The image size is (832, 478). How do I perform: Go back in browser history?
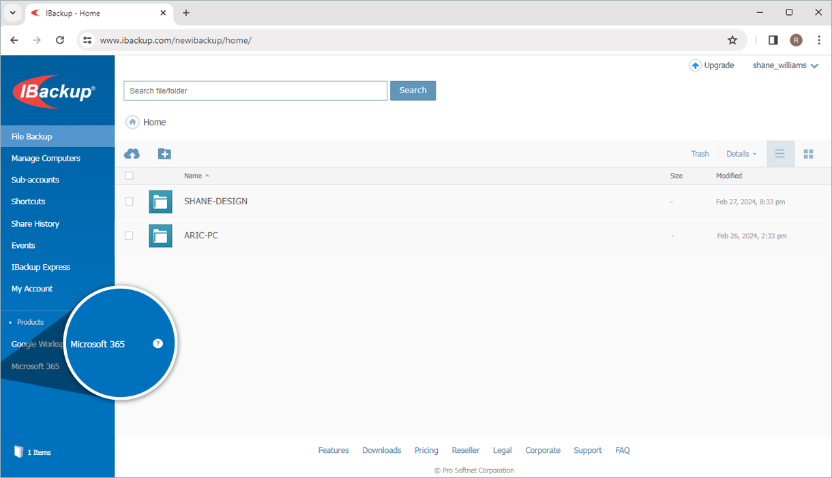click(x=14, y=40)
